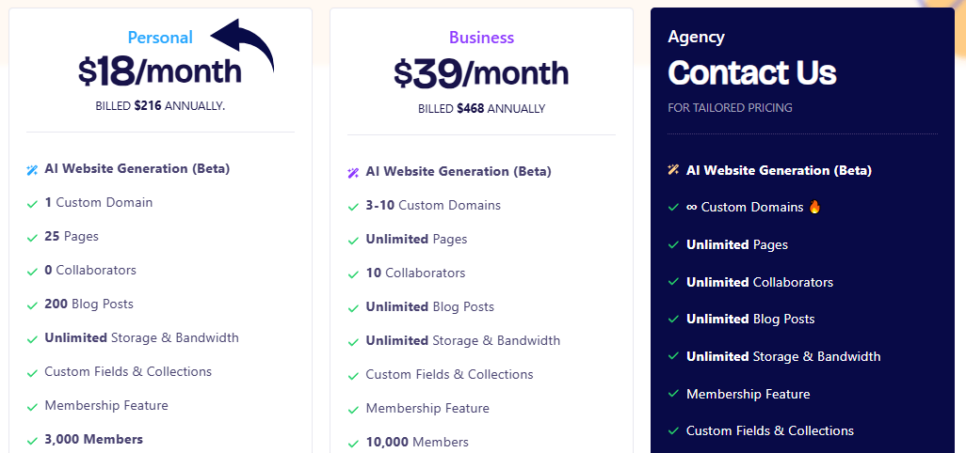Select the Business plan heading

pyautogui.click(x=481, y=38)
